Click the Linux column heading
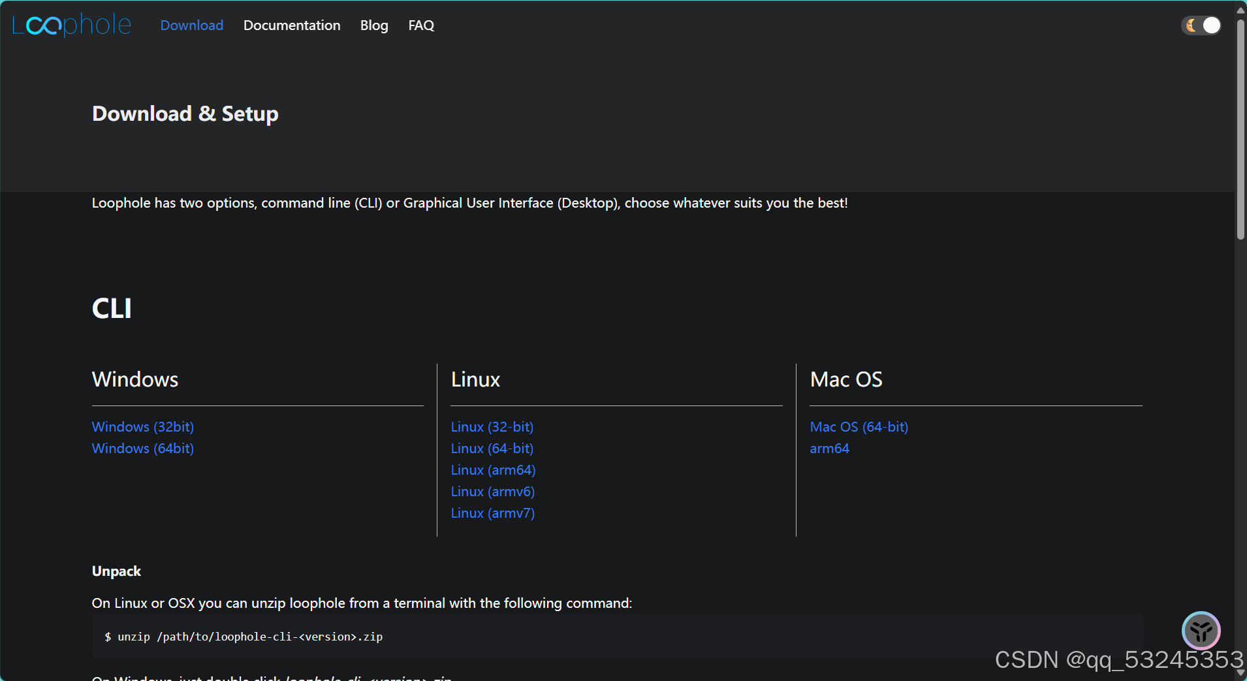 [475, 379]
